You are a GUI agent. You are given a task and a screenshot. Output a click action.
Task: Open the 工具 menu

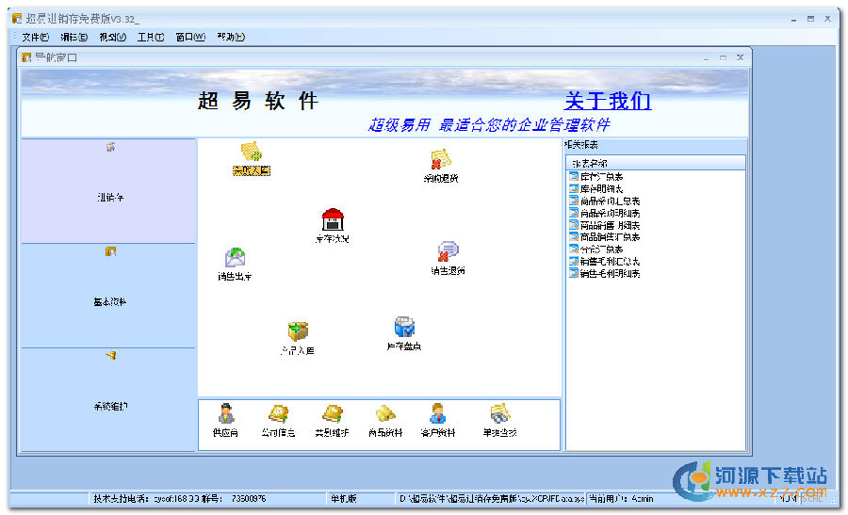point(151,38)
